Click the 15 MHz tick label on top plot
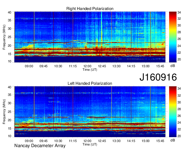 click(9, 54)
